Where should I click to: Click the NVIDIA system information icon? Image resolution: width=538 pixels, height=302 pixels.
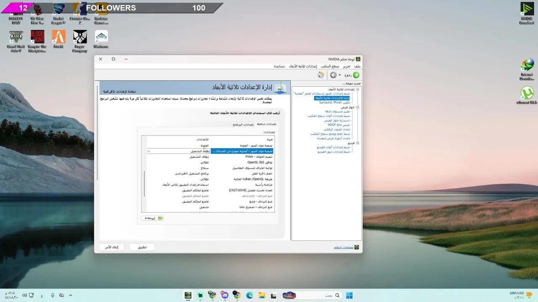tap(357, 247)
